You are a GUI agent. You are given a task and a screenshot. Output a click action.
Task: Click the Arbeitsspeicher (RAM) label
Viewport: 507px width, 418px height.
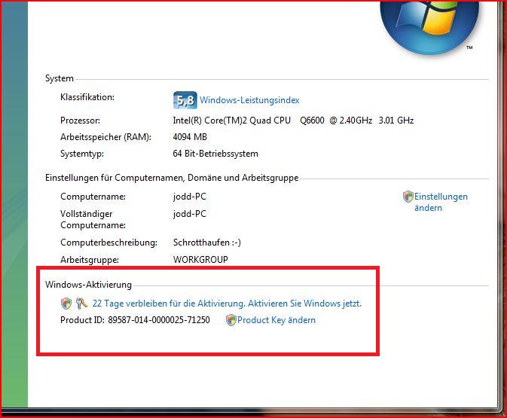tap(105, 137)
